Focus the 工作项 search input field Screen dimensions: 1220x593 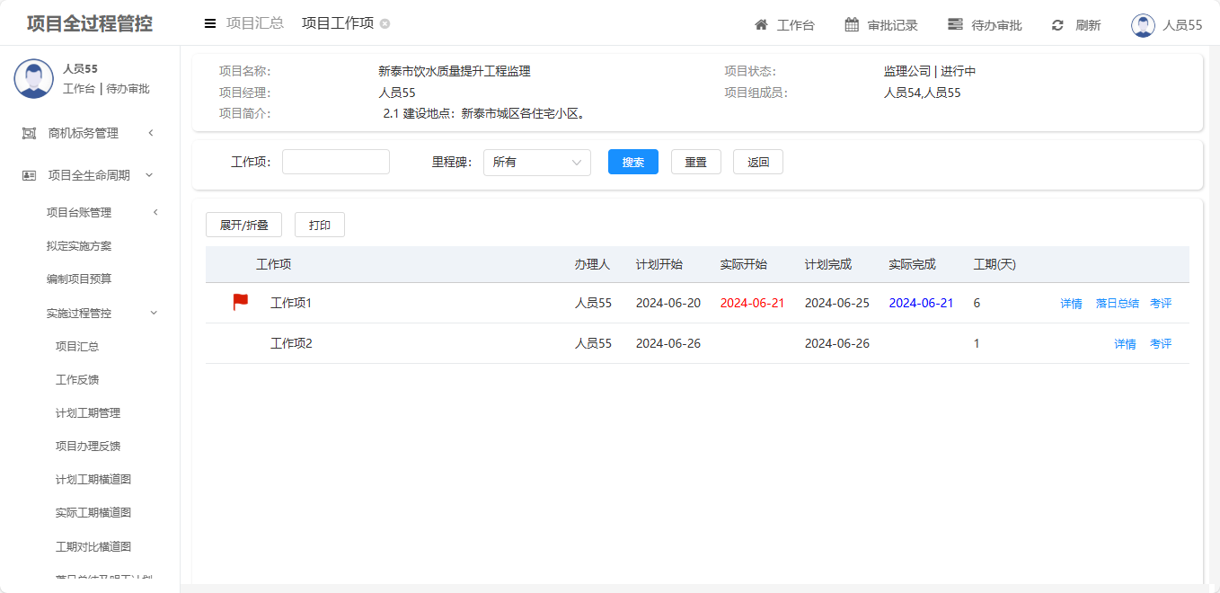(335, 163)
